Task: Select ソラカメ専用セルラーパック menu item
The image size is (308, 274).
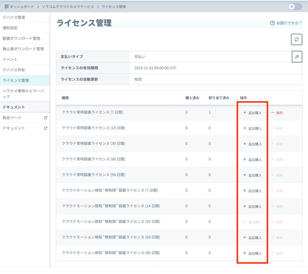Action: [23, 93]
